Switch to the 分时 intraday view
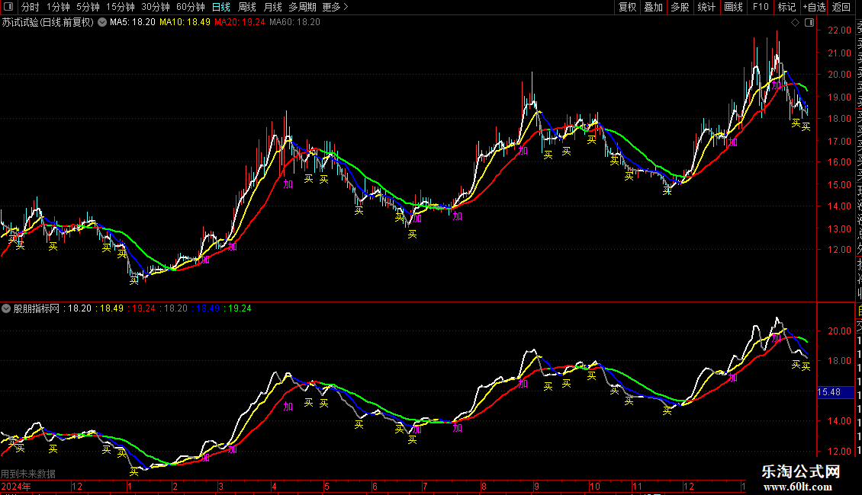 click(x=31, y=7)
